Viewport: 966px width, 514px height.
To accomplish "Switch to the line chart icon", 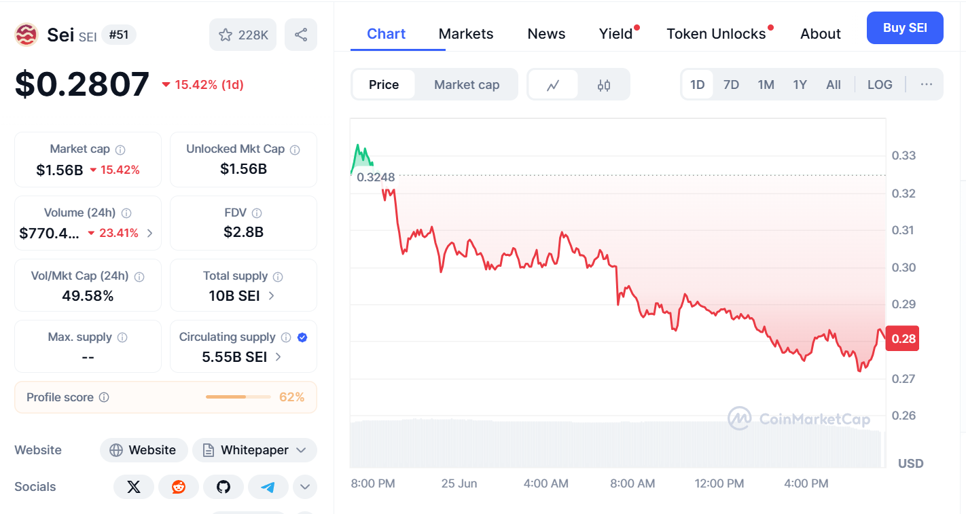I will (x=553, y=85).
